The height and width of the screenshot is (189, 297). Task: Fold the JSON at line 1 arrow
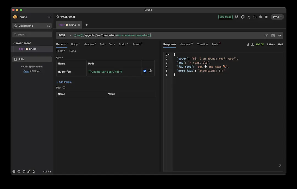click(x=169, y=55)
